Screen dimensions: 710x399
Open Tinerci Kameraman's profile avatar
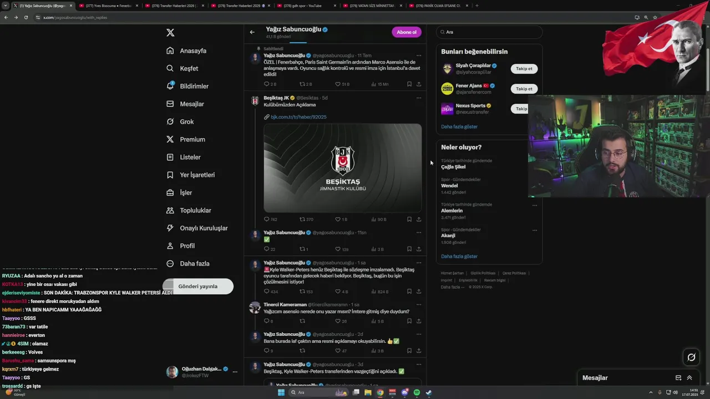coord(255,308)
